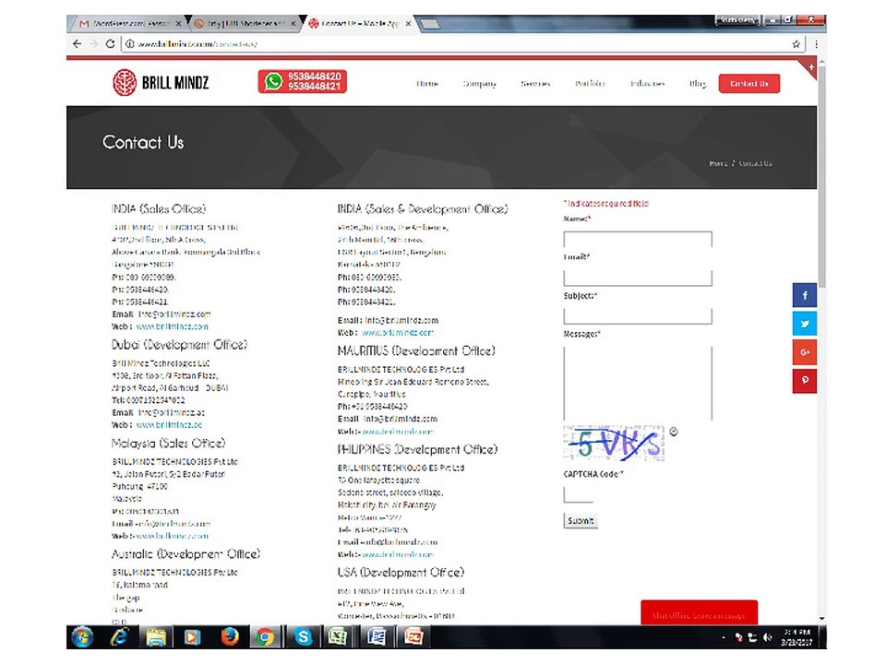Open the Industries menu item
Image resolution: width=886 pixels, height=664 pixels.
(648, 84)
